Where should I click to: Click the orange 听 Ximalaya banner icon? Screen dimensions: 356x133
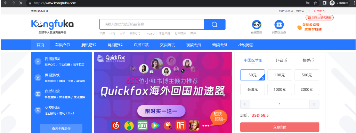(180, 125)
